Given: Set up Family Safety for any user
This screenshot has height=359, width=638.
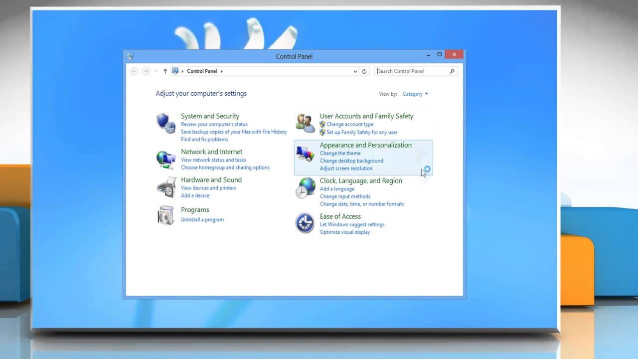Looking at the screenshot, I should click(362, 132).
